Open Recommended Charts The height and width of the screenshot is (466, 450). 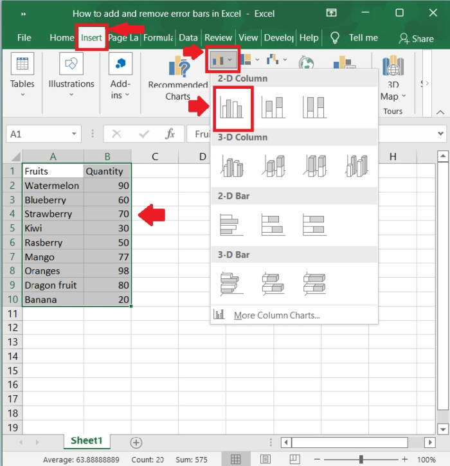tap(178, 79)
